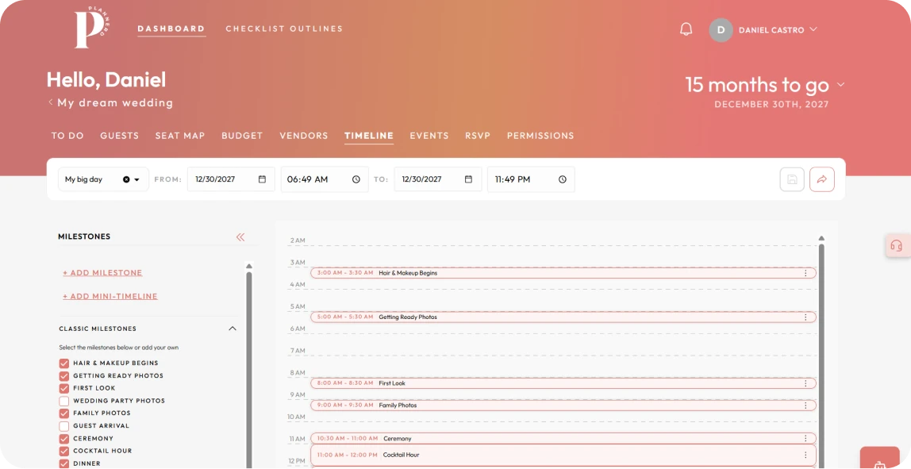Switch to the Budget tab
Screen dimensions: 911x469
point(242,136)
